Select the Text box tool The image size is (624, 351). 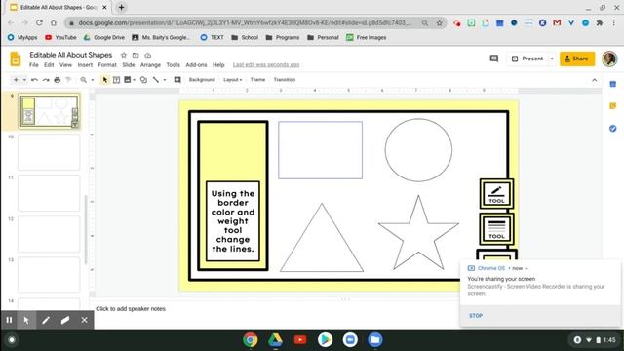(x=116, y=80)
